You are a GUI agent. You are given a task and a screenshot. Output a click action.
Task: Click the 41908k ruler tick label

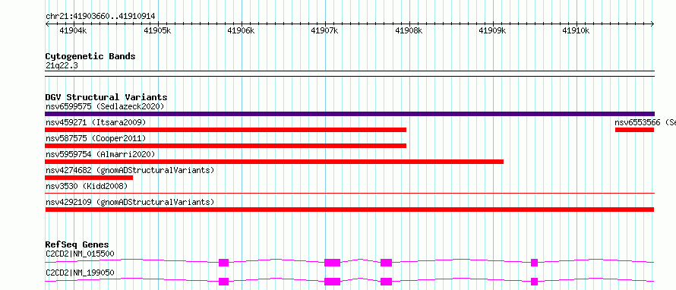(409, 30)
